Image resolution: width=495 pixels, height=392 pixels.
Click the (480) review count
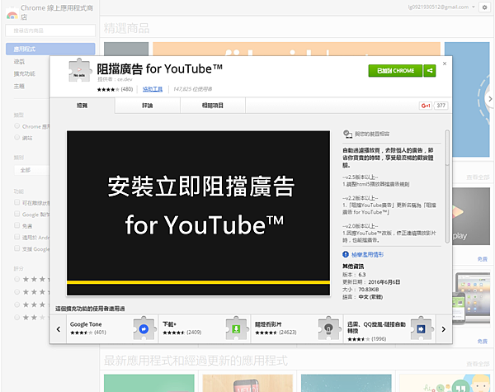point(127,89)
